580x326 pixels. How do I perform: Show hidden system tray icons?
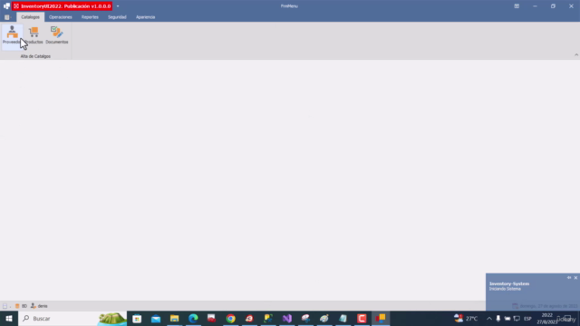pos(489,318)
